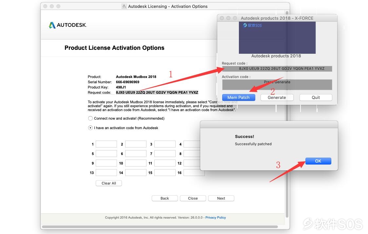Click the 'Successfully patched' message
Image resolution: width=368 pixels, height=234 pixels.
[253, 144]
